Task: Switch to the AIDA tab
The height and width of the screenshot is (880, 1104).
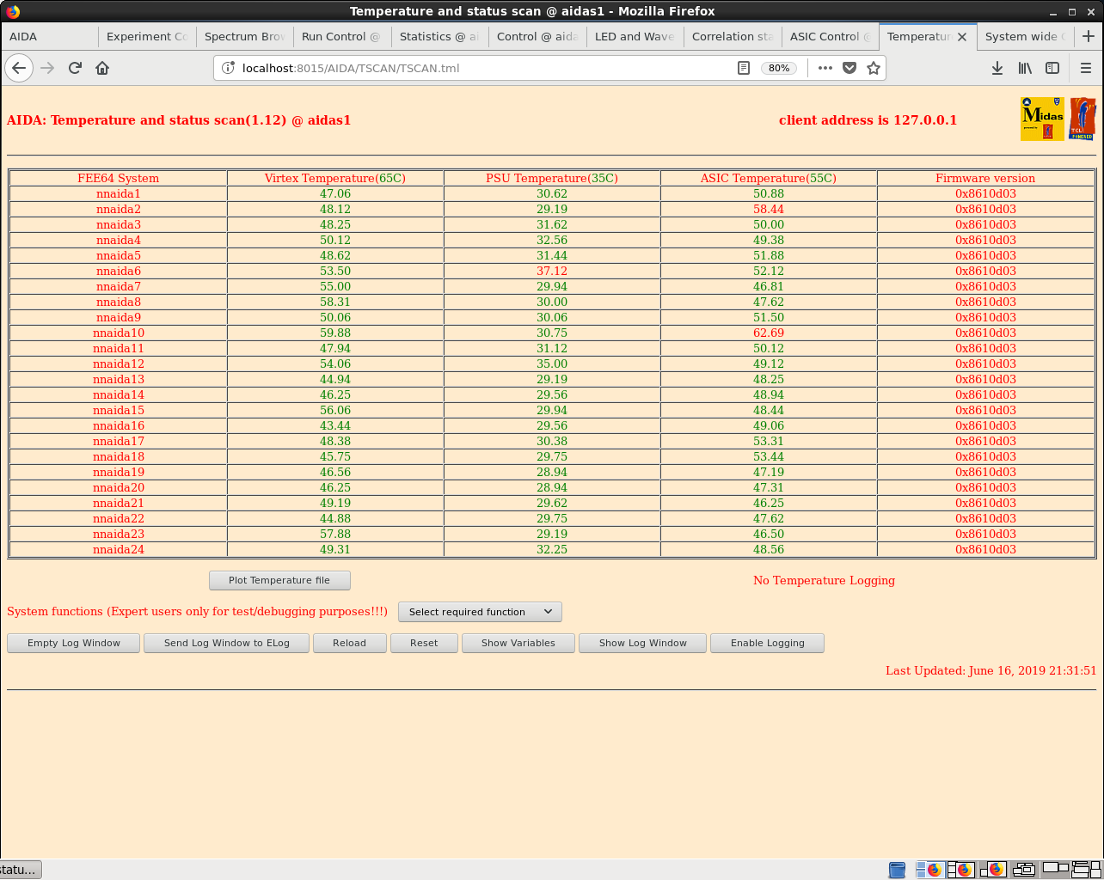Action: pos(49,37)
